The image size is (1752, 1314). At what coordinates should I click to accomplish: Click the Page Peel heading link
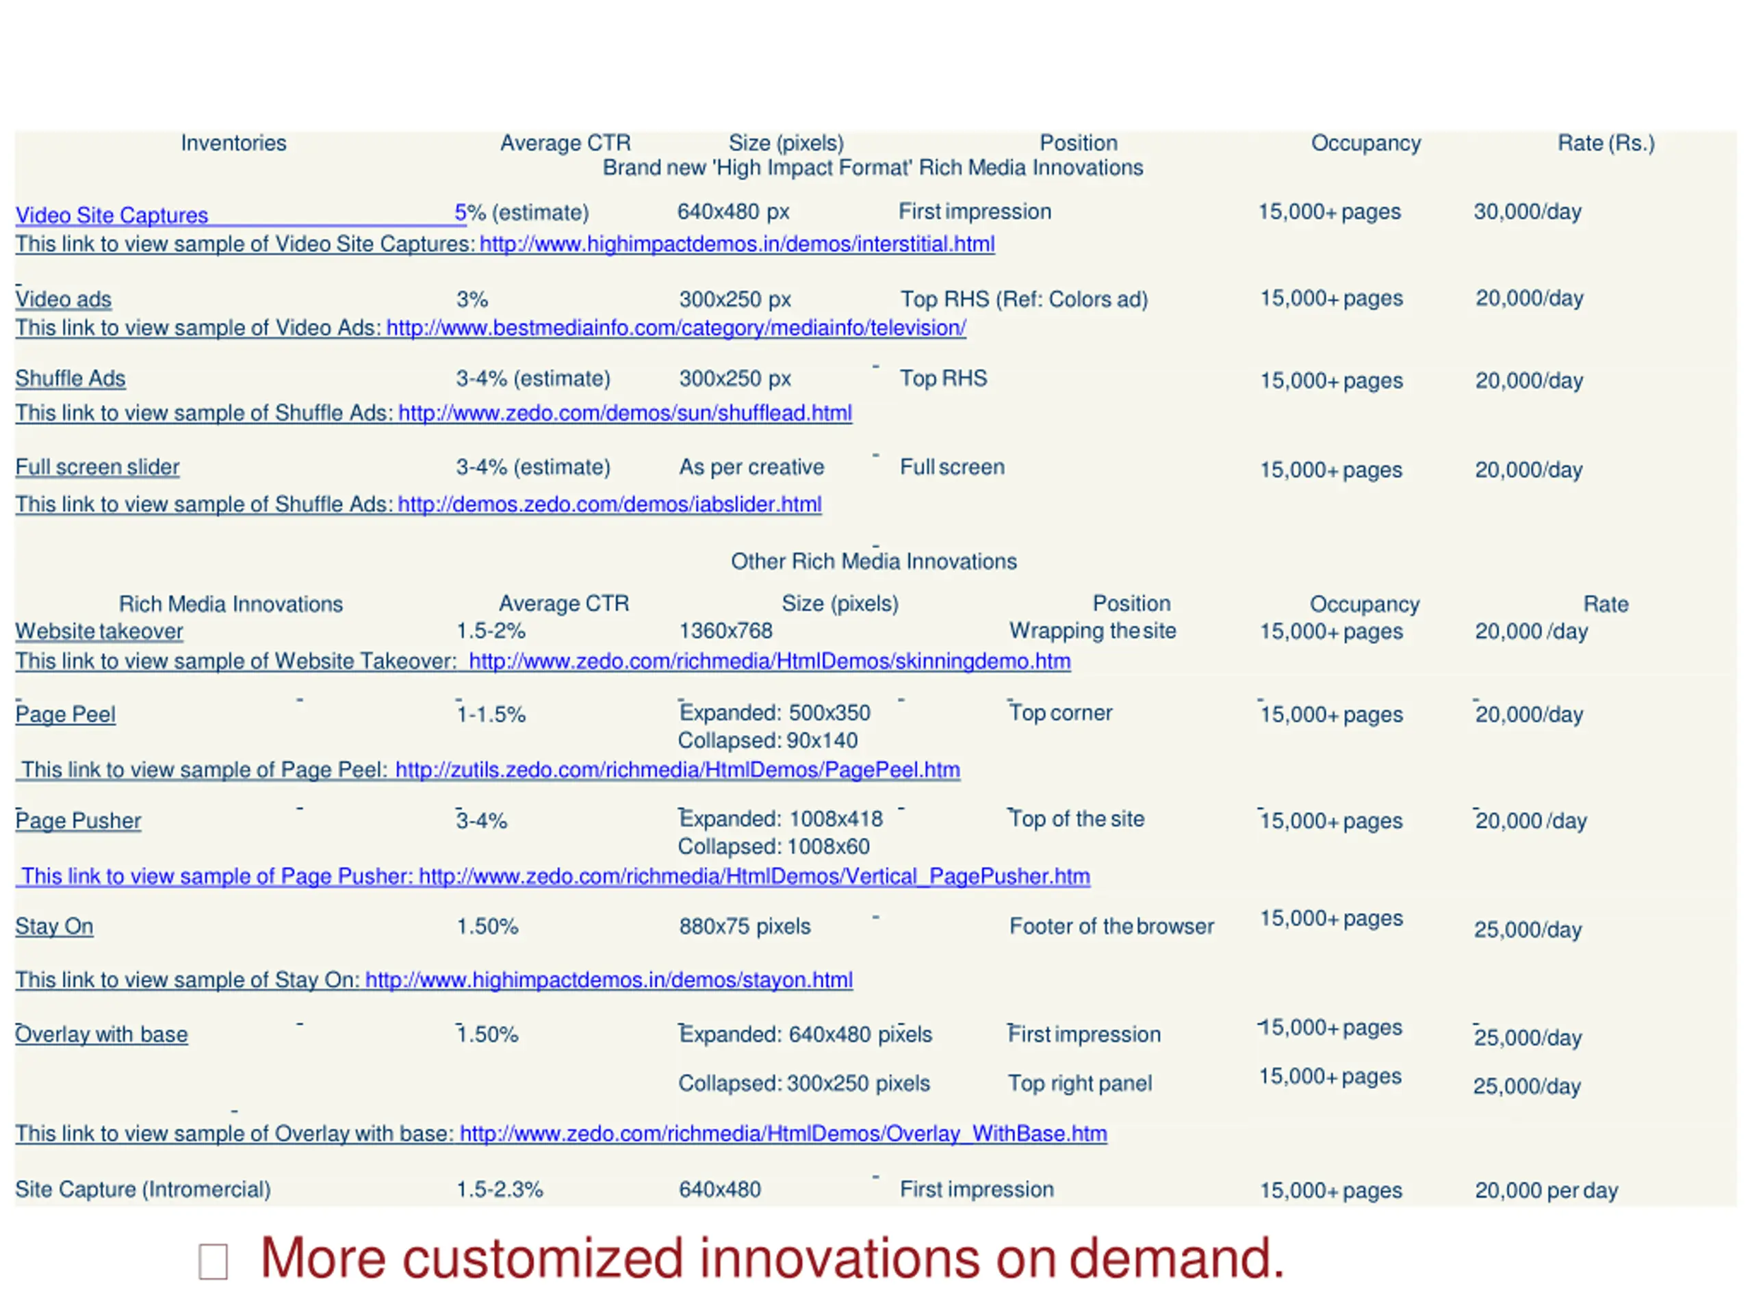[x=66, y=714]
